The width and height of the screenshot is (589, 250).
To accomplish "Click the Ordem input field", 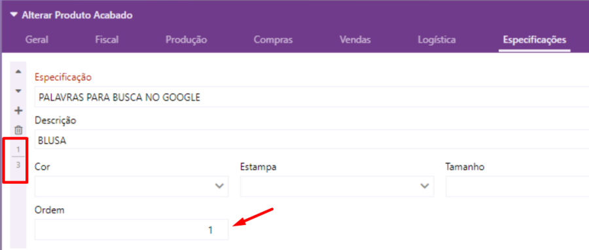I will pyautogui.click(x=132, y=230).
